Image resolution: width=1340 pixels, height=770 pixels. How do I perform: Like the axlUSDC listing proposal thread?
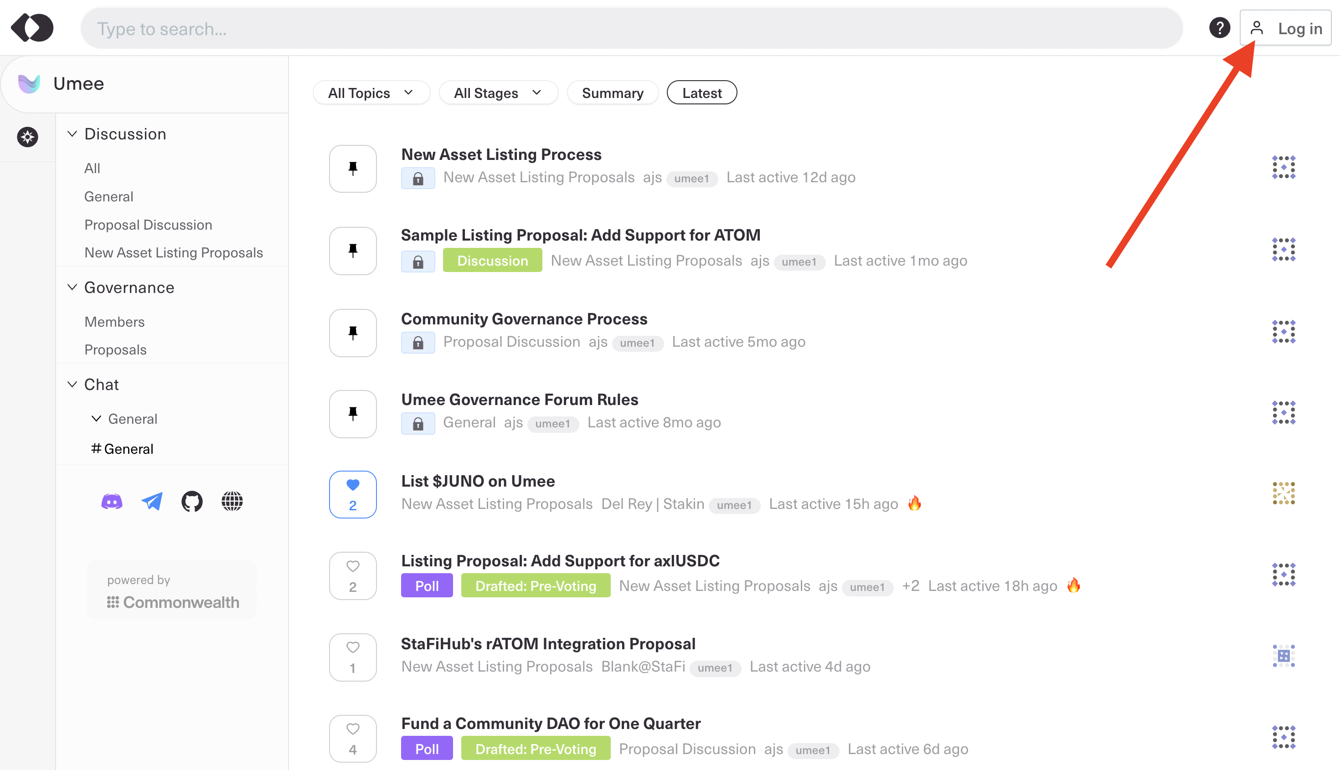click(353, 575)
